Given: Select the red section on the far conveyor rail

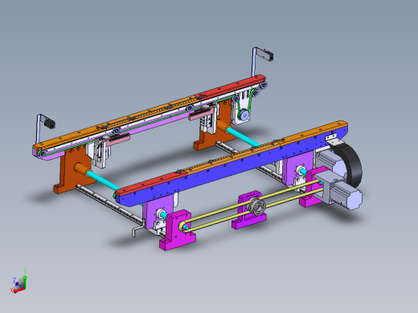Looking at the screenshot, I should (x=231, y=87).
